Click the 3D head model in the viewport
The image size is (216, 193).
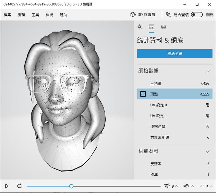tap(65, 100)
